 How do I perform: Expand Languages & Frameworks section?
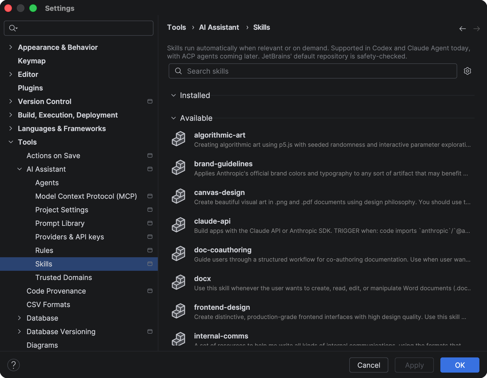(11, 128)
